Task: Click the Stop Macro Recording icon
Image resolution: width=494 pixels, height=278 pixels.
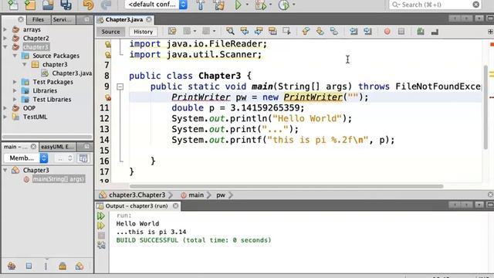Action: tap(401, 32)
